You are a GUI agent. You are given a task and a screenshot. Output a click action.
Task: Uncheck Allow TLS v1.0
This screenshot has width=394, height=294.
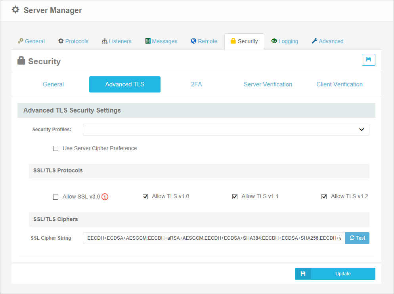tap(145, 197)
